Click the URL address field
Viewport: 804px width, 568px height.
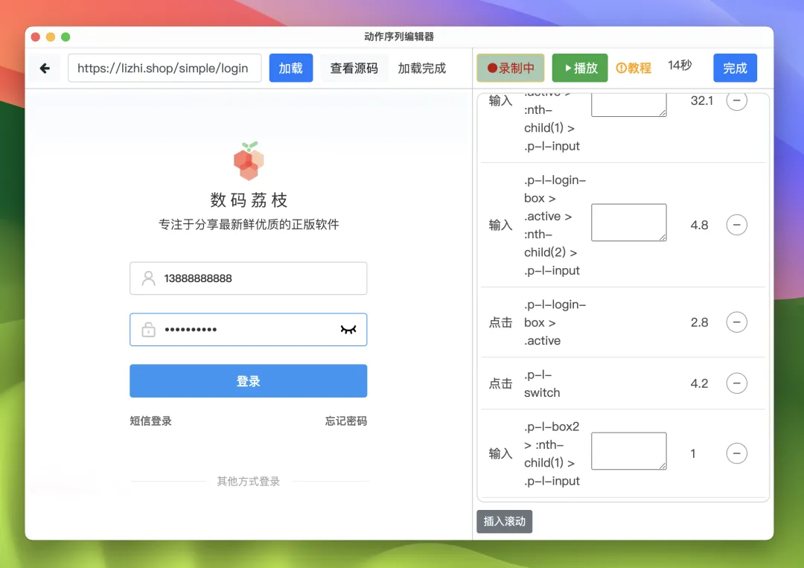pyautogui.click(x=165, y=68)
